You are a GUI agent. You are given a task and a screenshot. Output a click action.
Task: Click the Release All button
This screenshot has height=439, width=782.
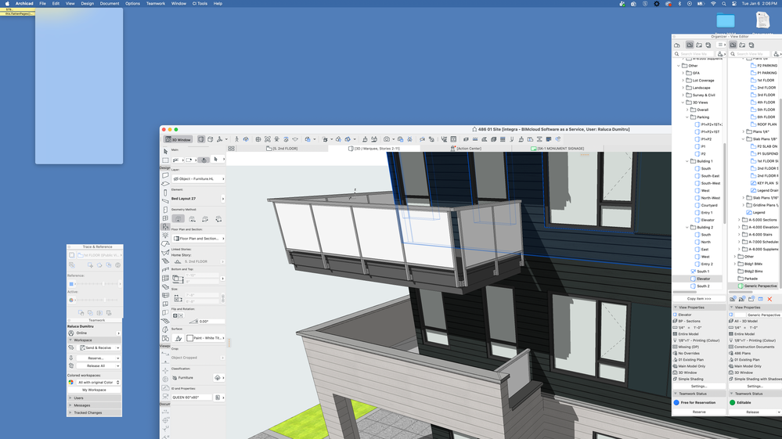95,365
